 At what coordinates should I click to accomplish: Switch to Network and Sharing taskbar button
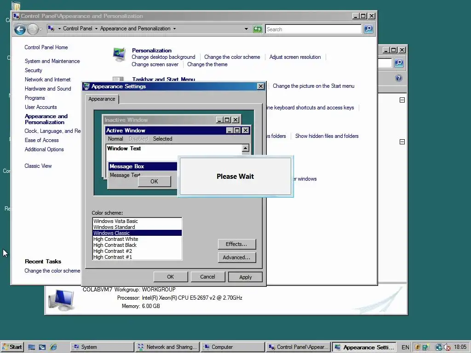[x=167, y=347]
